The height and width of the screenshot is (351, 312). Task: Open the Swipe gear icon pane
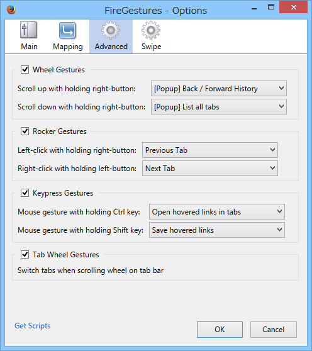tap(151, 30)
